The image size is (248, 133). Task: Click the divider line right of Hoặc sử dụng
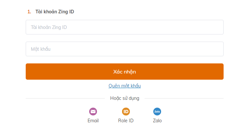184,98
